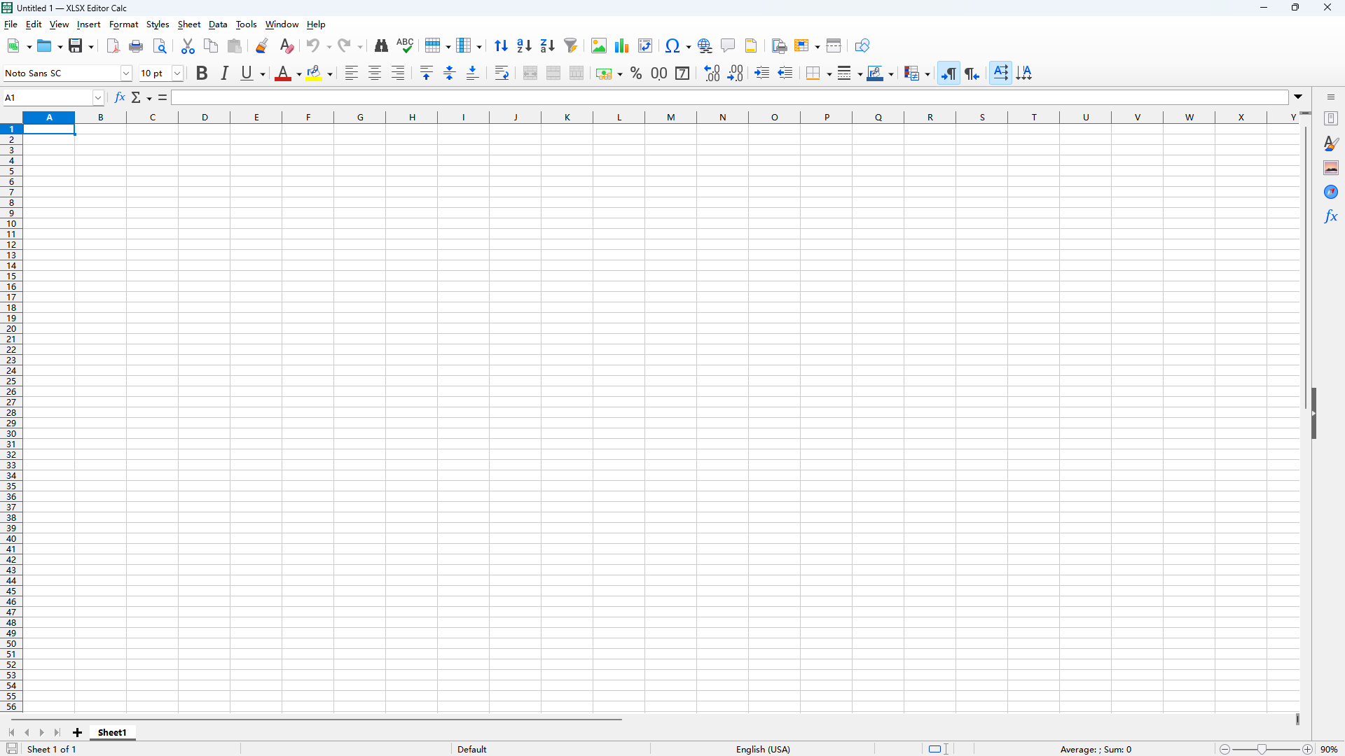This screenshot has height=756, width=1345.
Task: Open the Gallery sidebar panel
Action: [x=1331, y=168]
